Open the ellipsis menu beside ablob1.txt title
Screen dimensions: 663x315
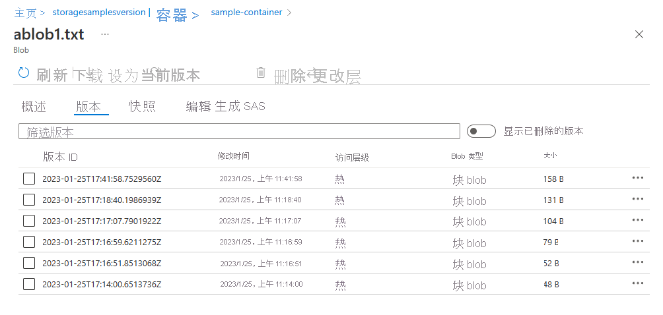point(105,34)
